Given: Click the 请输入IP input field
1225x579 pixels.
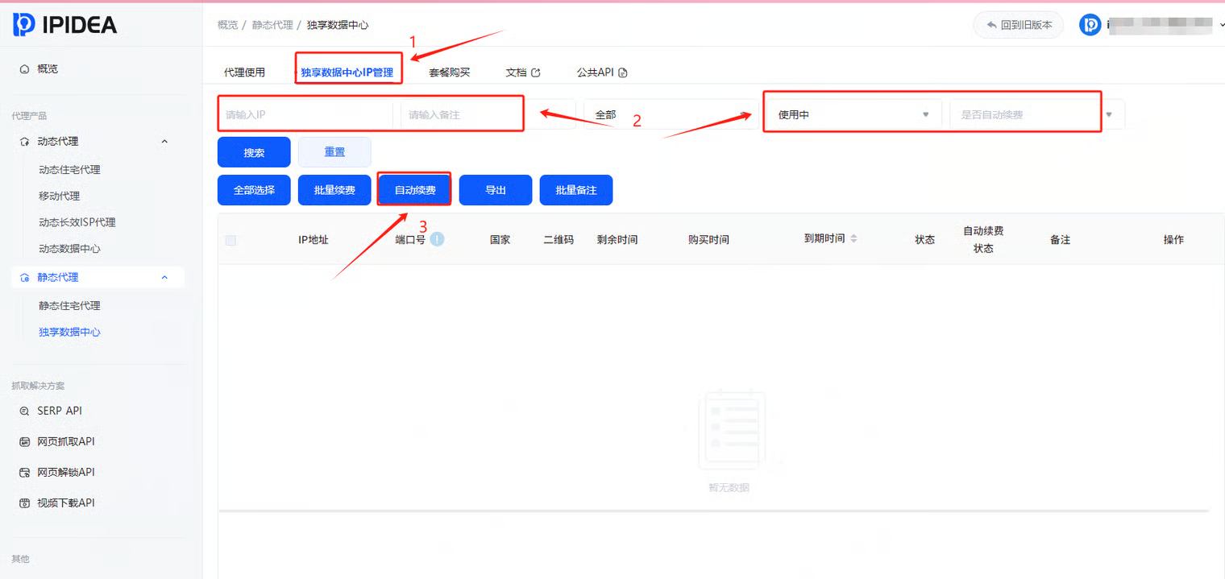Looking at the screenshot, I should [x=305, y=115].
